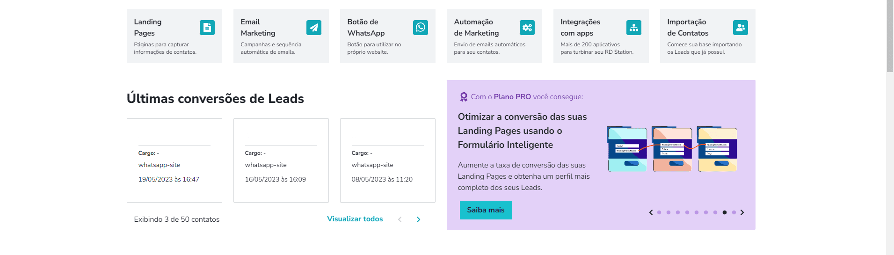Select the WhatsApp button icon
Screen dimensions: 894x255
click(420, 28)
